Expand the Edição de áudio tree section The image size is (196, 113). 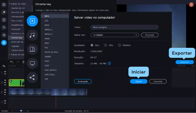click(x=9, y=55)
